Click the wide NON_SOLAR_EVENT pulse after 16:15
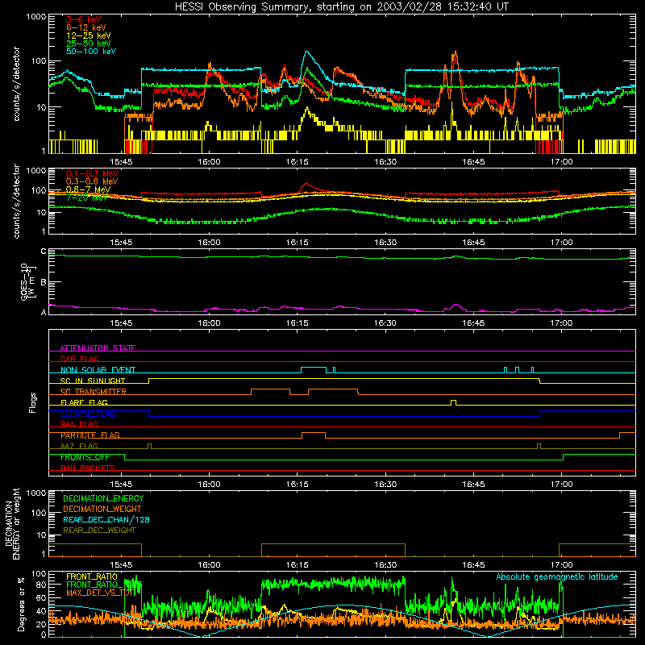645x645 pixels. (314, 370)
